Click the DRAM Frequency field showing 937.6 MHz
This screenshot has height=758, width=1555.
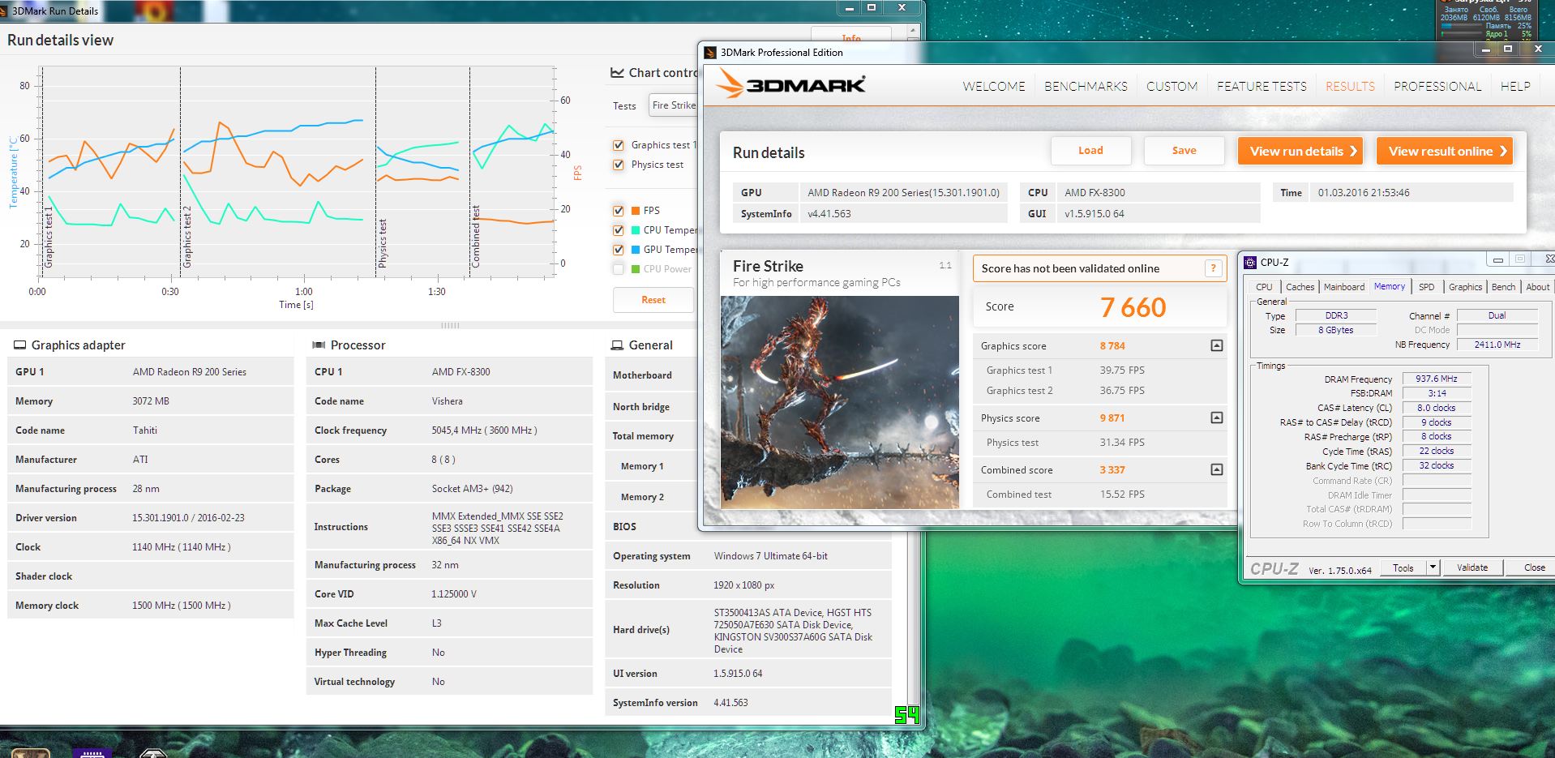(1437, 379)
